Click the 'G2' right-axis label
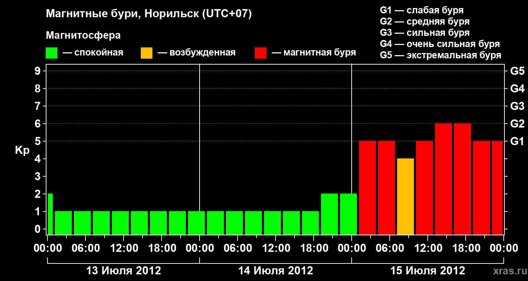This screenshot has width=528, height=281. (x=517, y=124)
